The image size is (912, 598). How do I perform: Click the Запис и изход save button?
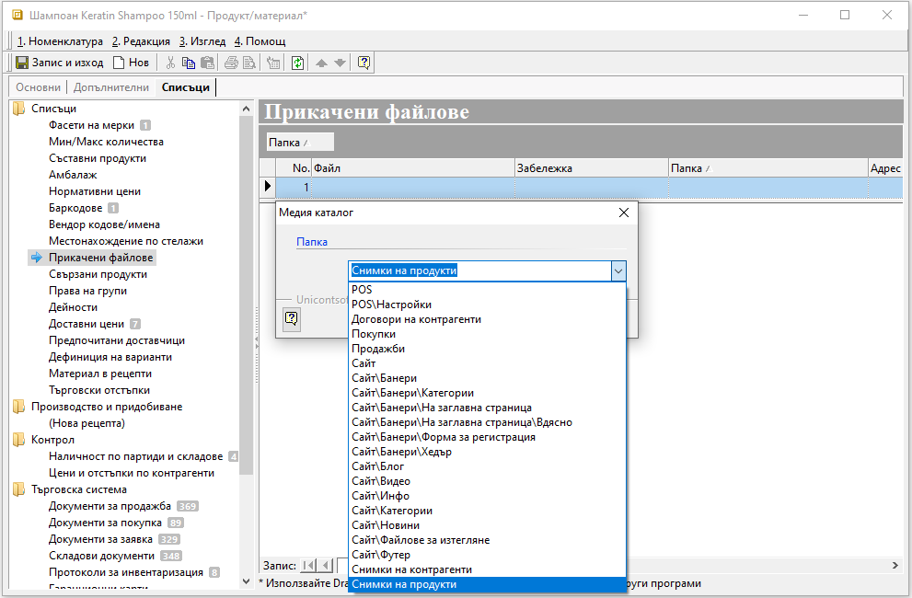(60, 63)
